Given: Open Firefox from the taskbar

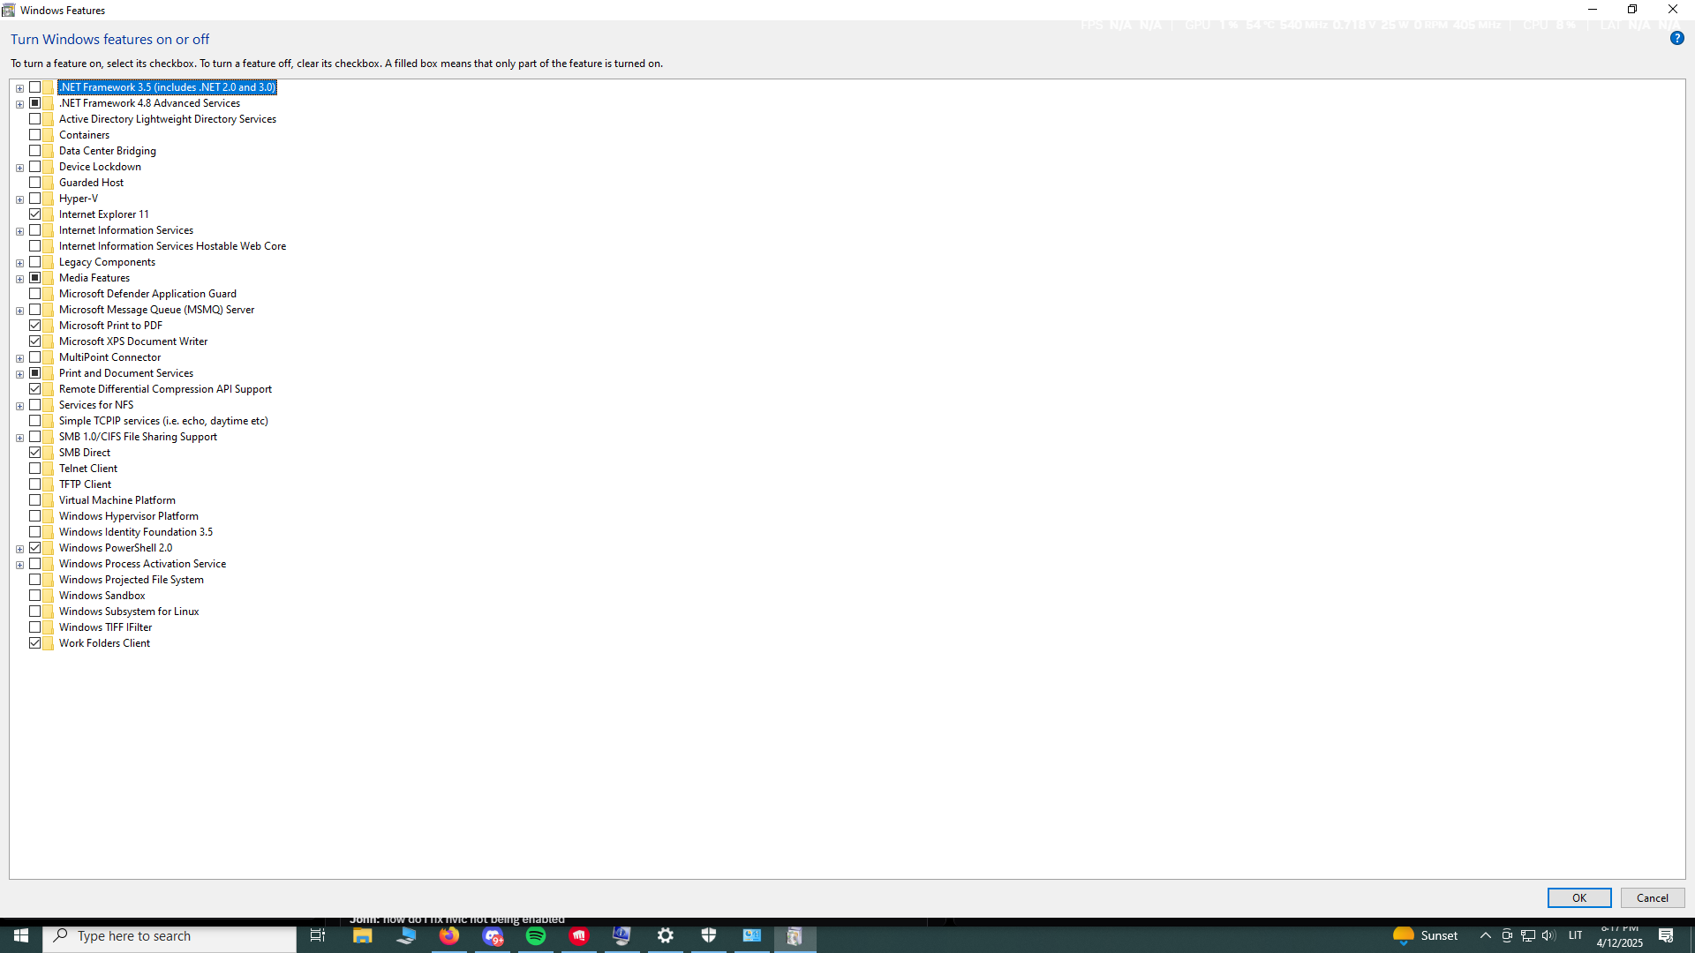Looking at the screenshot, I should 449,936.
